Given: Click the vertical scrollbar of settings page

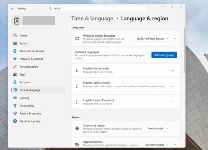Looking at the screenshot, I should point(184,50).
